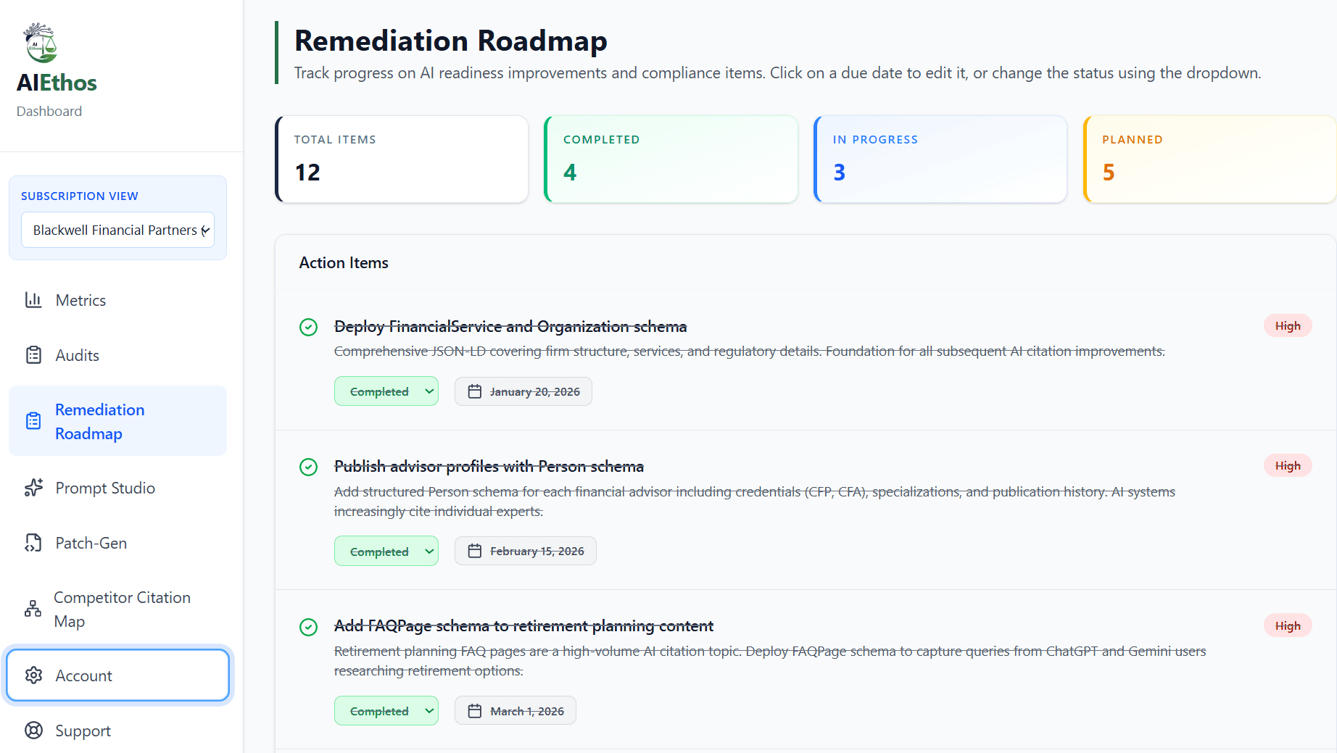Click check circle for Deploy FinancialService item

(308, 327)
